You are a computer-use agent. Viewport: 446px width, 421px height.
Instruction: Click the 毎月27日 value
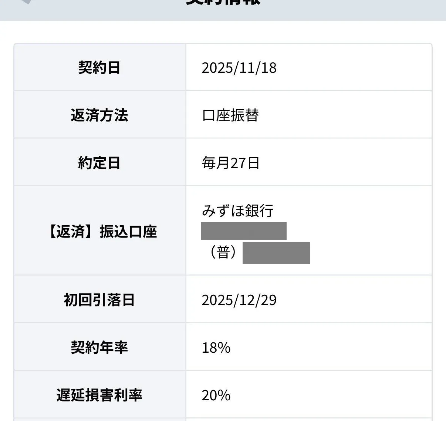tap(230, 163)
